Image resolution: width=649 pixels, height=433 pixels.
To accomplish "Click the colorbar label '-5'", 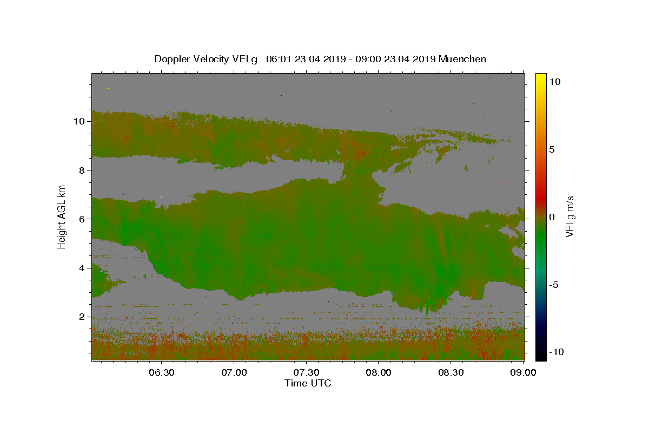I will coord(554,285).
